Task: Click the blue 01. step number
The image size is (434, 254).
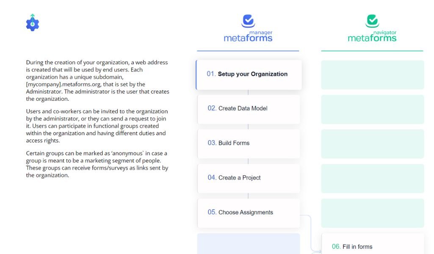Action: pyautogui.click(x=211, y=74)
